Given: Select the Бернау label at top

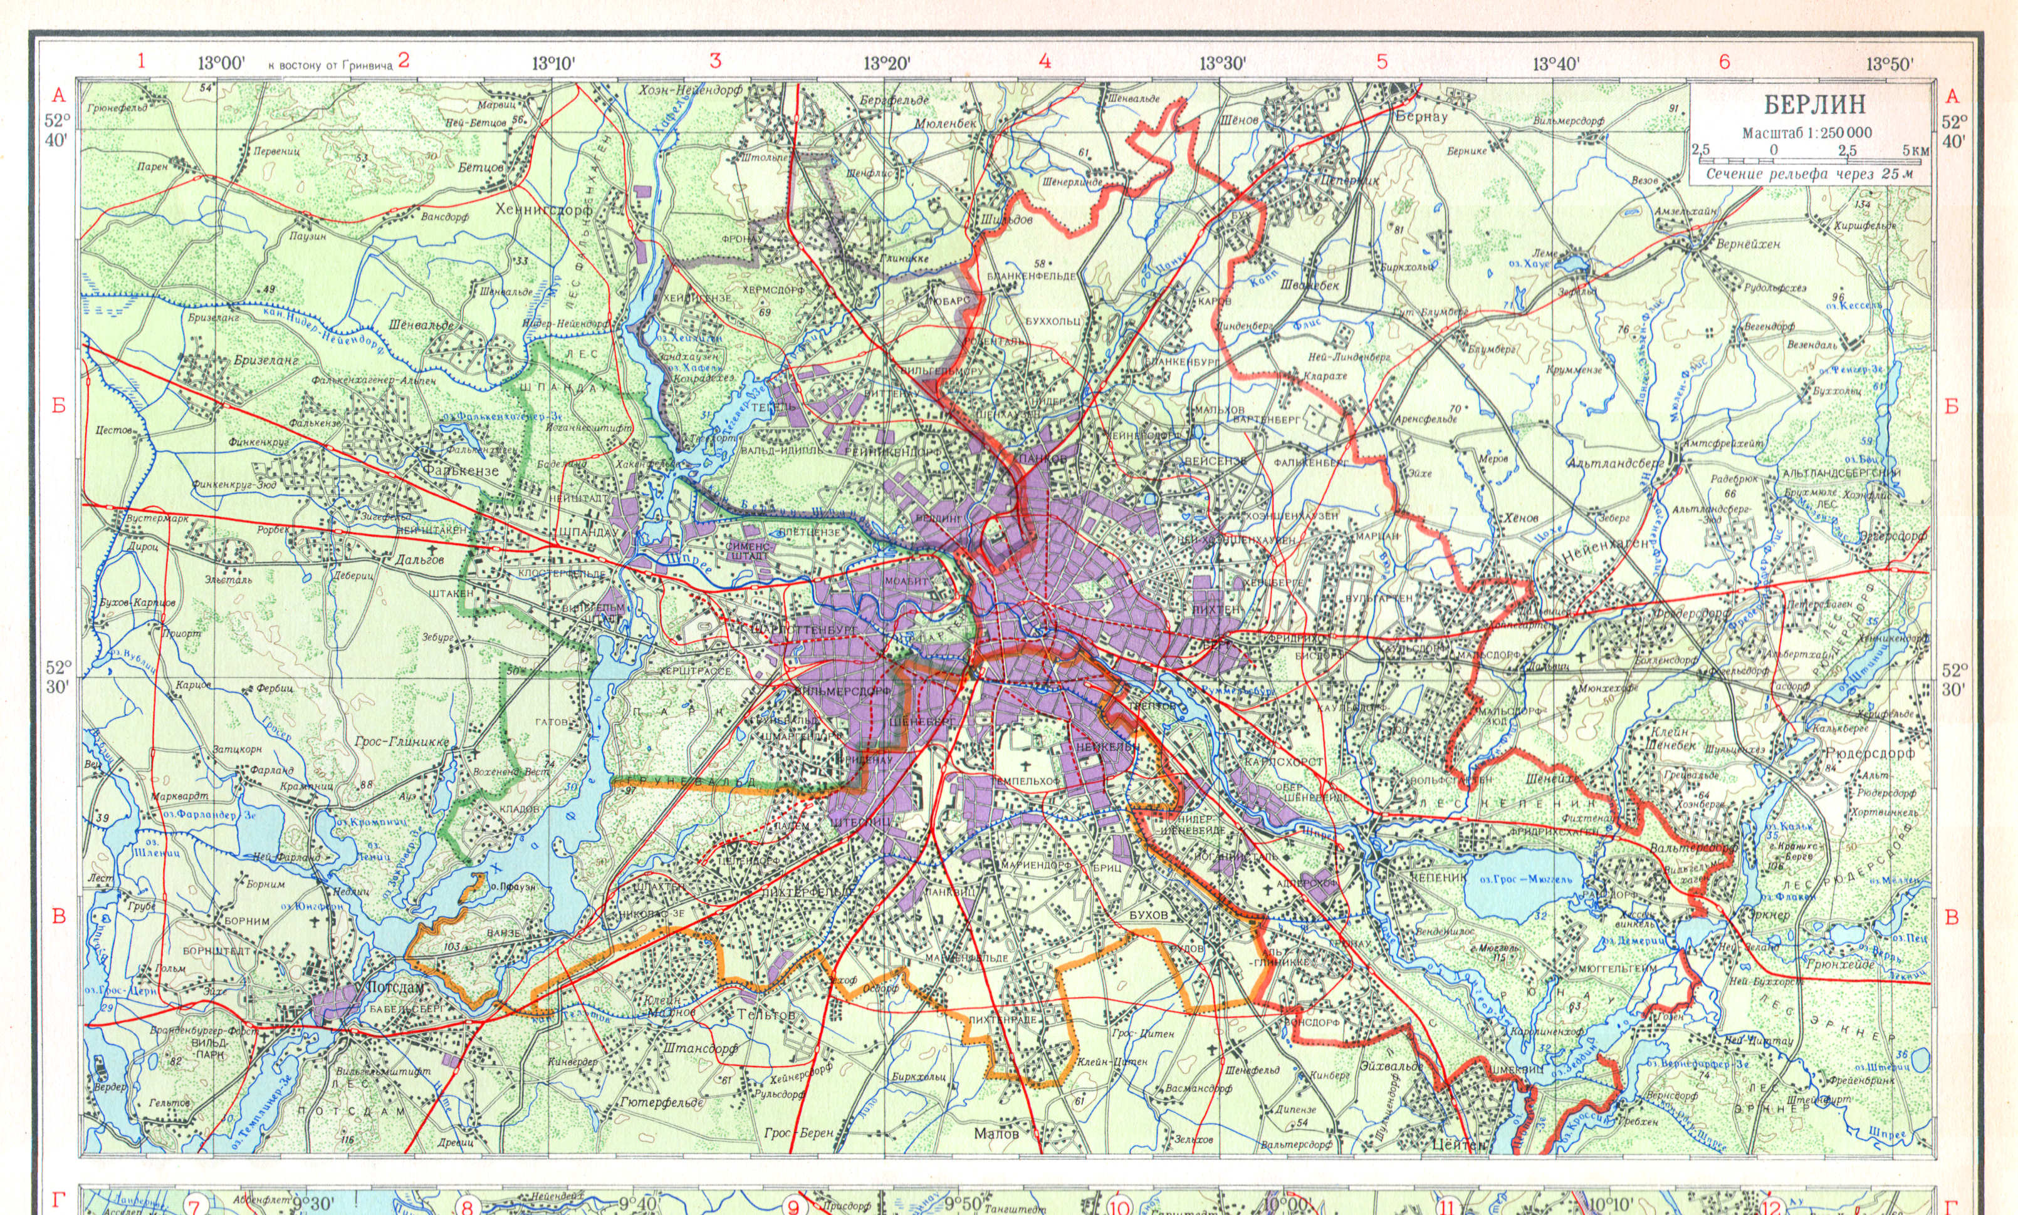Looking at the screenshot, I should [x=1422, y=116].
